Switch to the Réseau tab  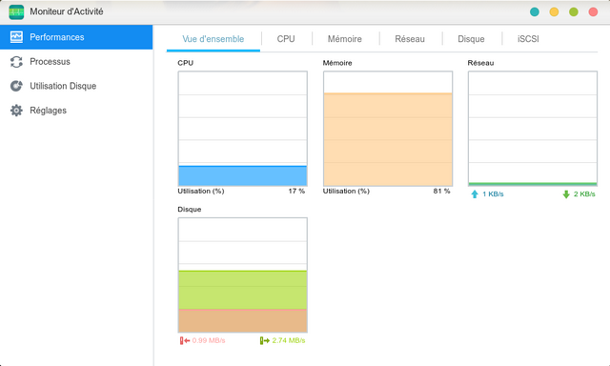410,39
